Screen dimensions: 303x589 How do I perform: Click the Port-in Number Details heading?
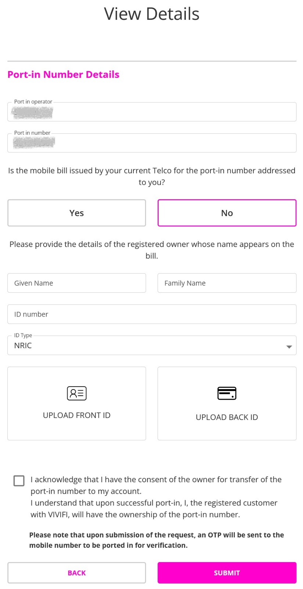63,74
